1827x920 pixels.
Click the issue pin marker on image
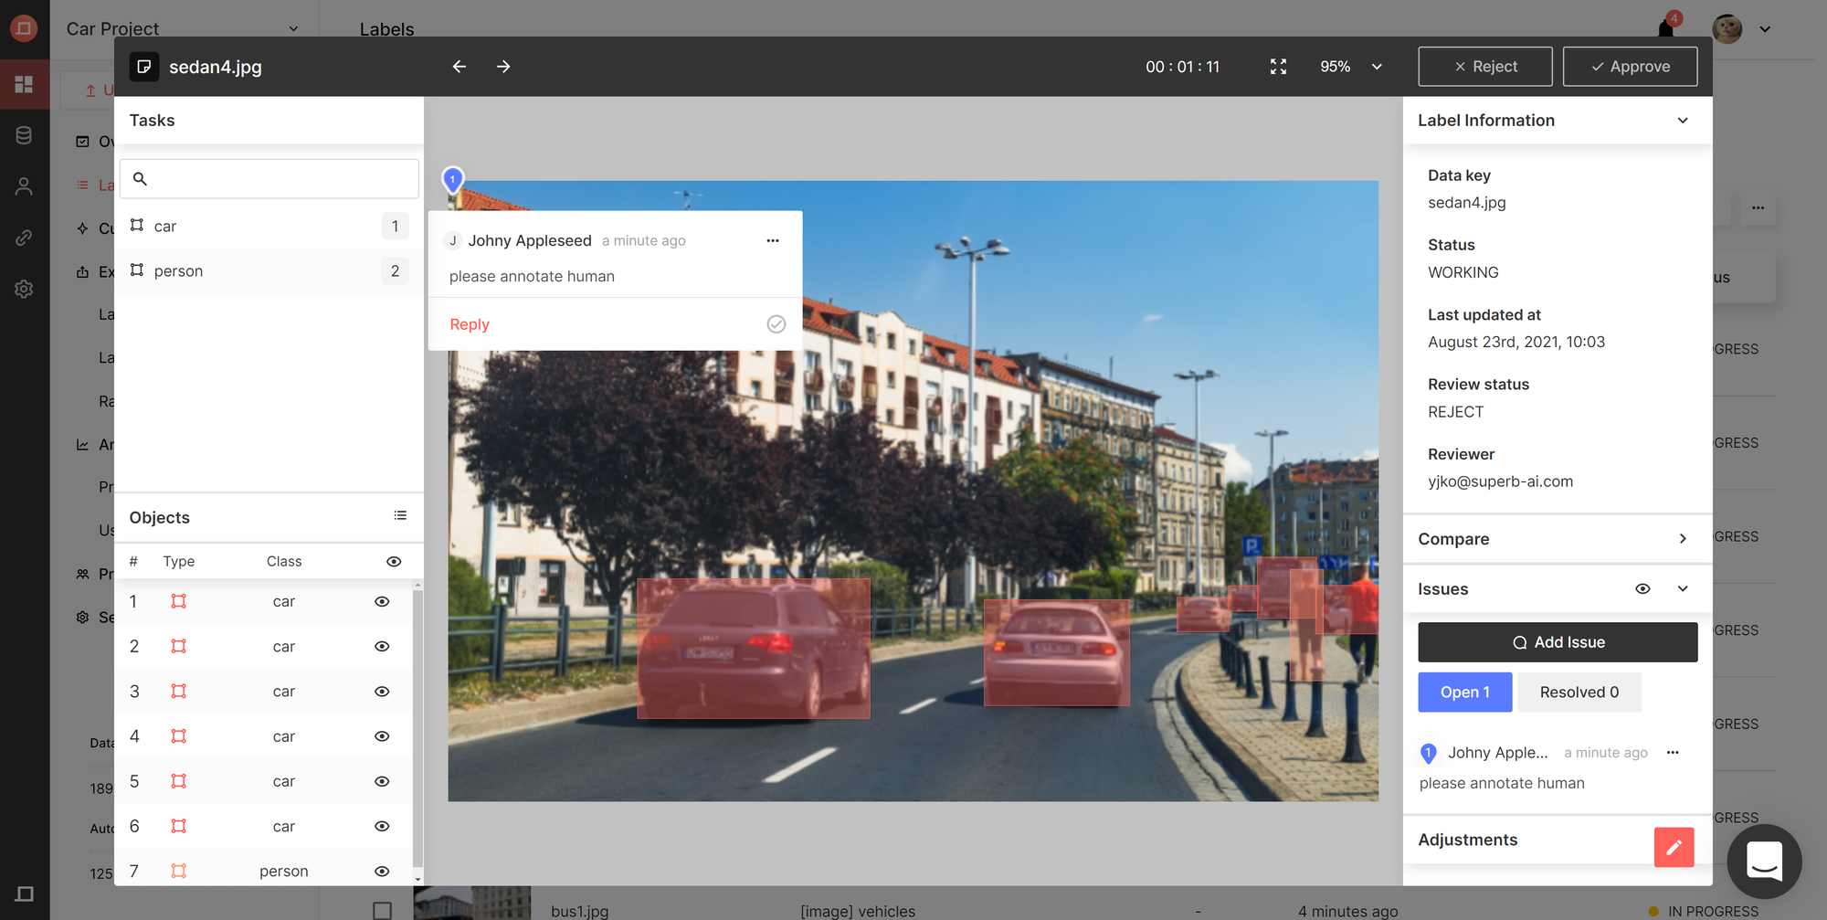pos(452,180)
